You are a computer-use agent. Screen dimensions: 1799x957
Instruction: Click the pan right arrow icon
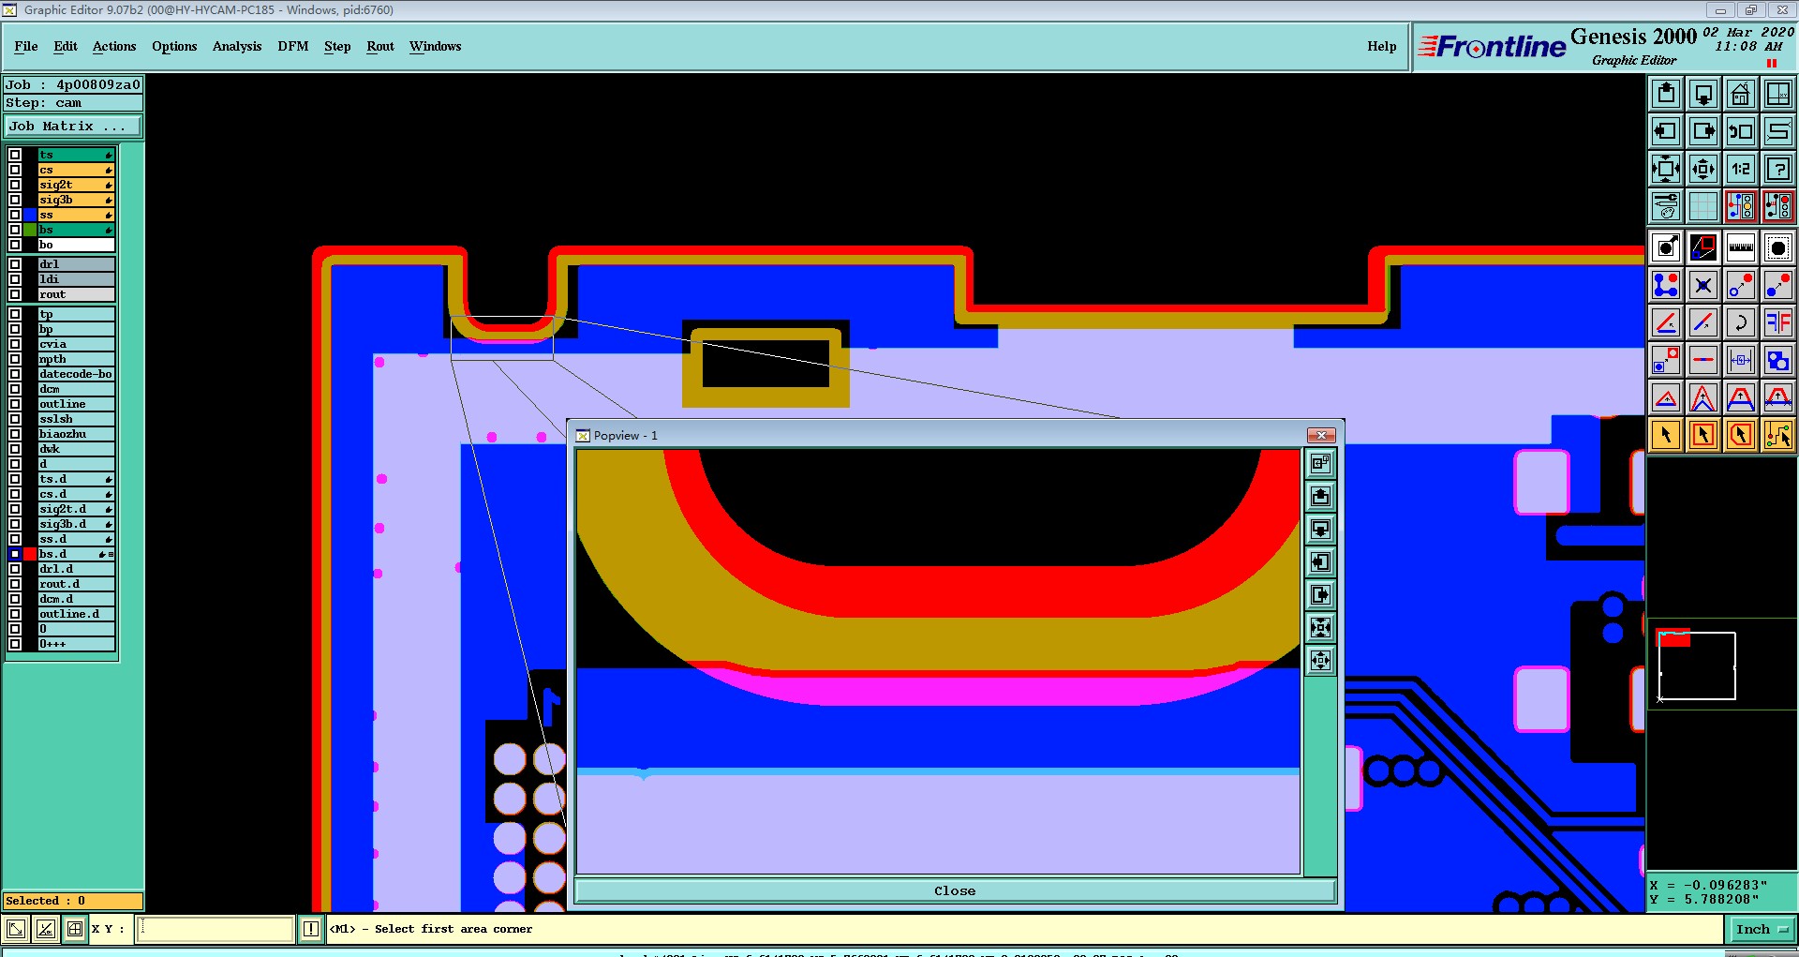(x=1703, y=131)
